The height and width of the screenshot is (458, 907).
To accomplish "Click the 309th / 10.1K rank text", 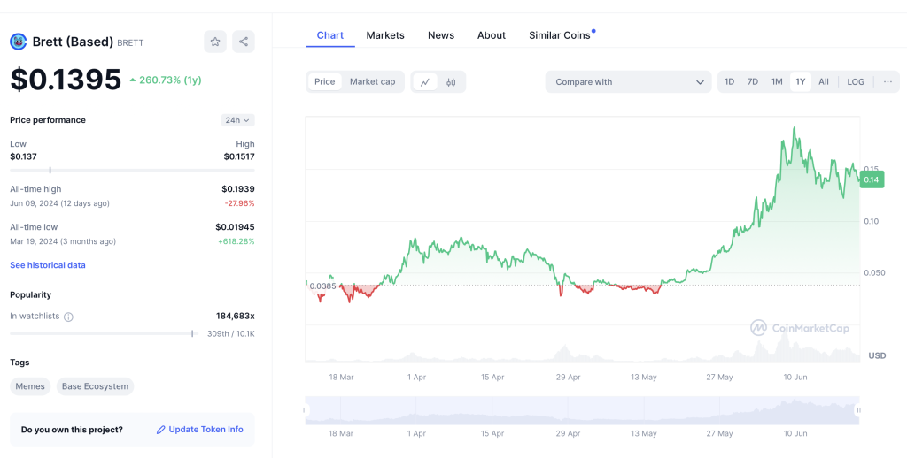I will 231,334.
